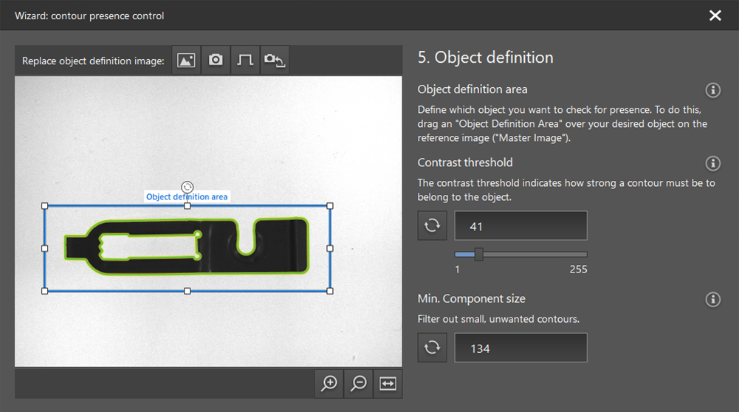Screen dimensions: 739x412
Task: Click the top-left corner resize handle
Action: [x=45, y=206]
